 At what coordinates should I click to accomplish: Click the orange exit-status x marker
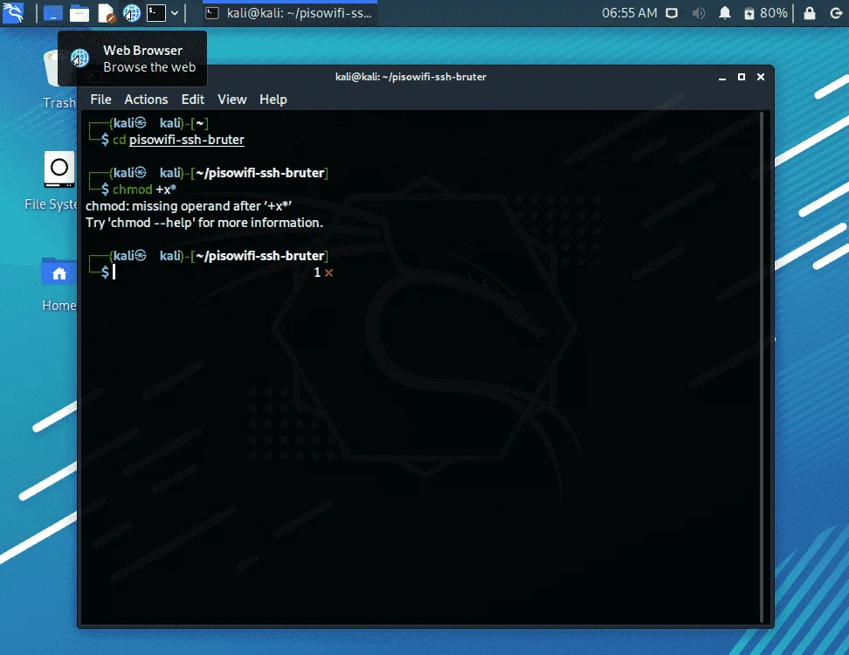click(x=328, y=272)
